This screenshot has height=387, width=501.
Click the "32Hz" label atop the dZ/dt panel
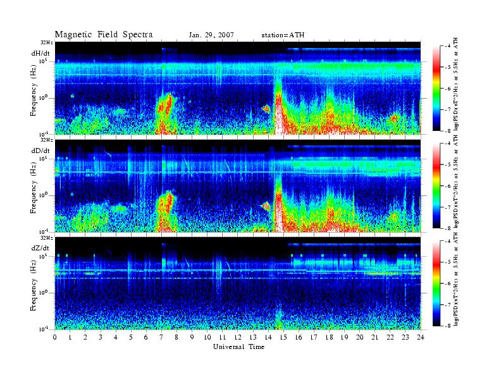pyautogui.click(x=47, y=238)
